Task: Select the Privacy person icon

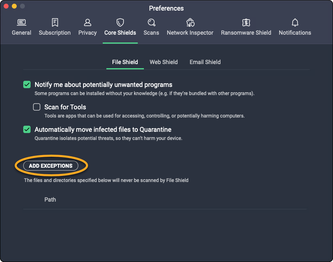Action: [x=88, y=22]
